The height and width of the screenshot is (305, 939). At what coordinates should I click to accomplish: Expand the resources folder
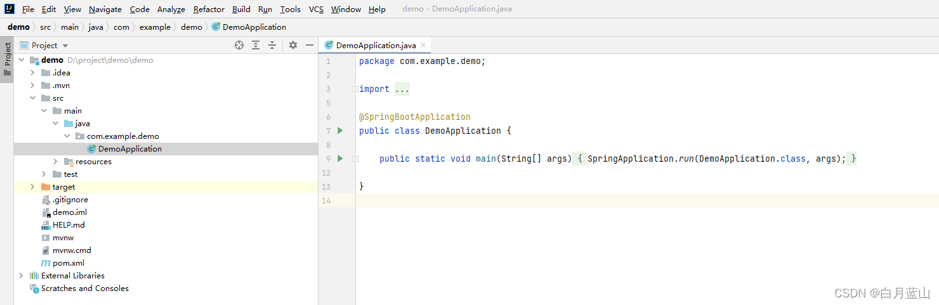coord(55,162)
